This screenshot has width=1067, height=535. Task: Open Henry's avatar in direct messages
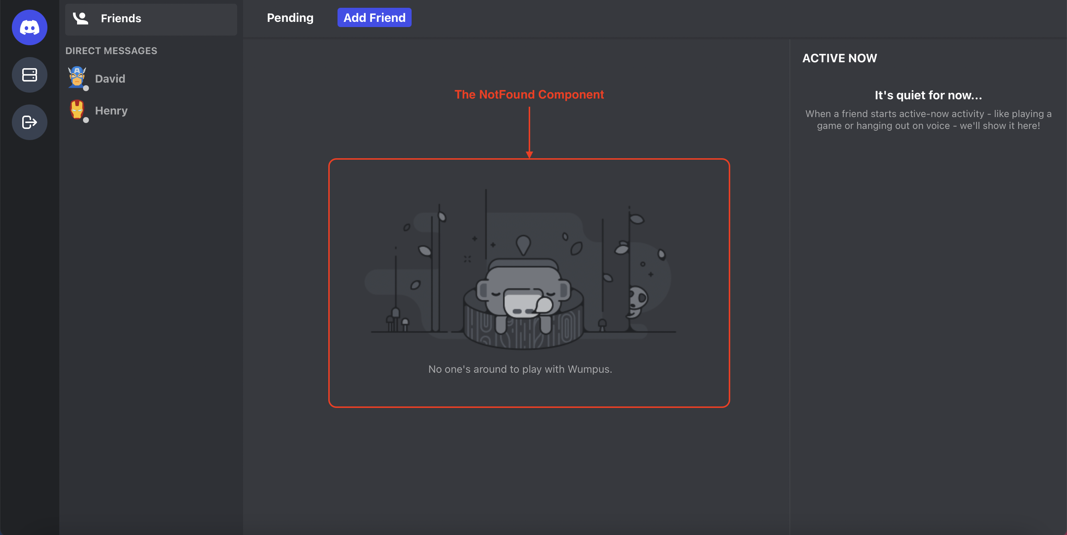click(x=77, y=110)
